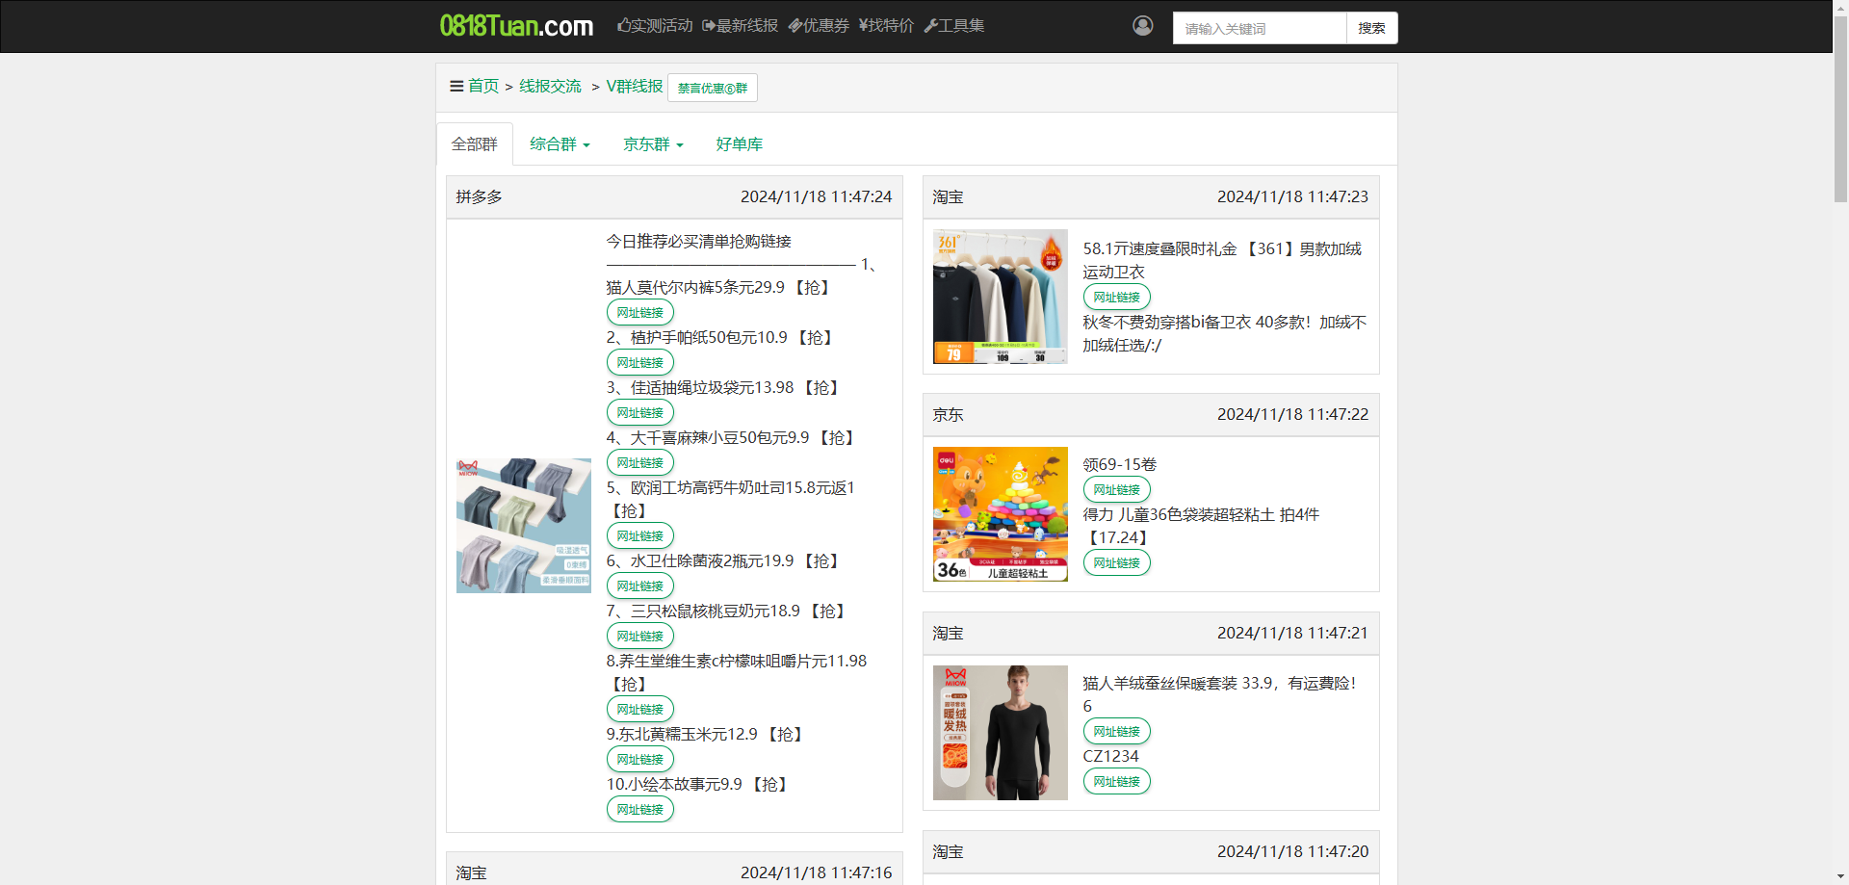
Task: Go to 线报交流 breadcrumb link
Action: 550,87
